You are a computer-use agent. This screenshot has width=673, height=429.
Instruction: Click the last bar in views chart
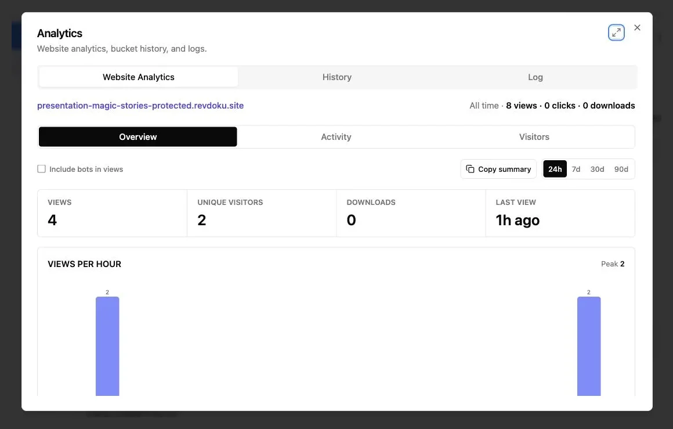pyautogui.click(x=589, y=346)
